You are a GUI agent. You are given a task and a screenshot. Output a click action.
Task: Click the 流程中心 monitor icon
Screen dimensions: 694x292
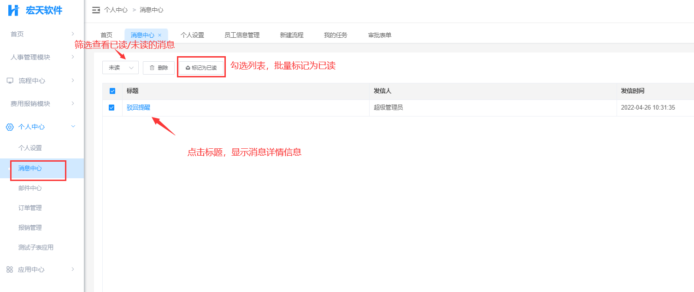coord(10,81)
